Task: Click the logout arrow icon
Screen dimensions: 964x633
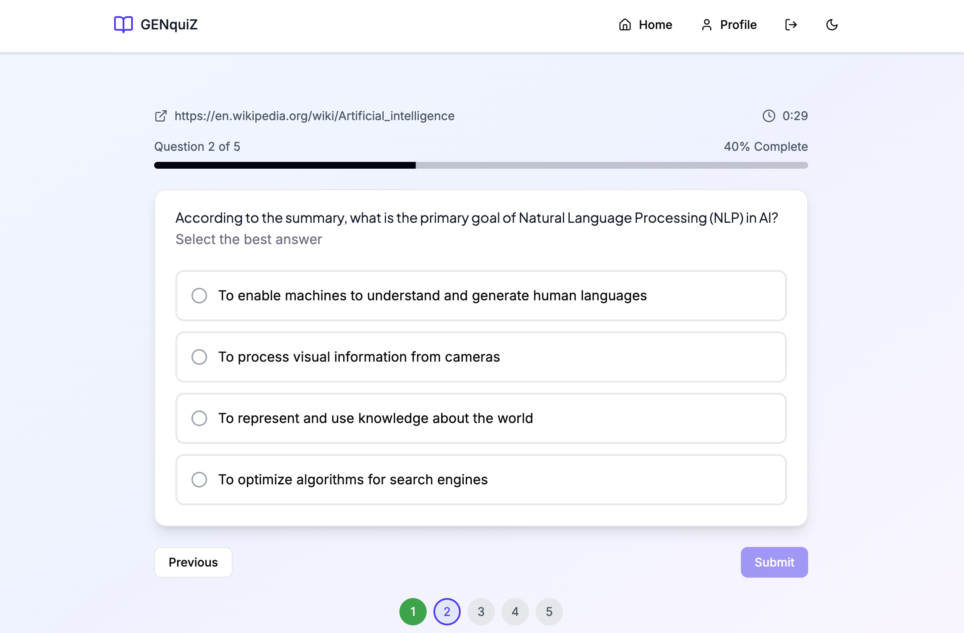Action: tap(791, 25)
